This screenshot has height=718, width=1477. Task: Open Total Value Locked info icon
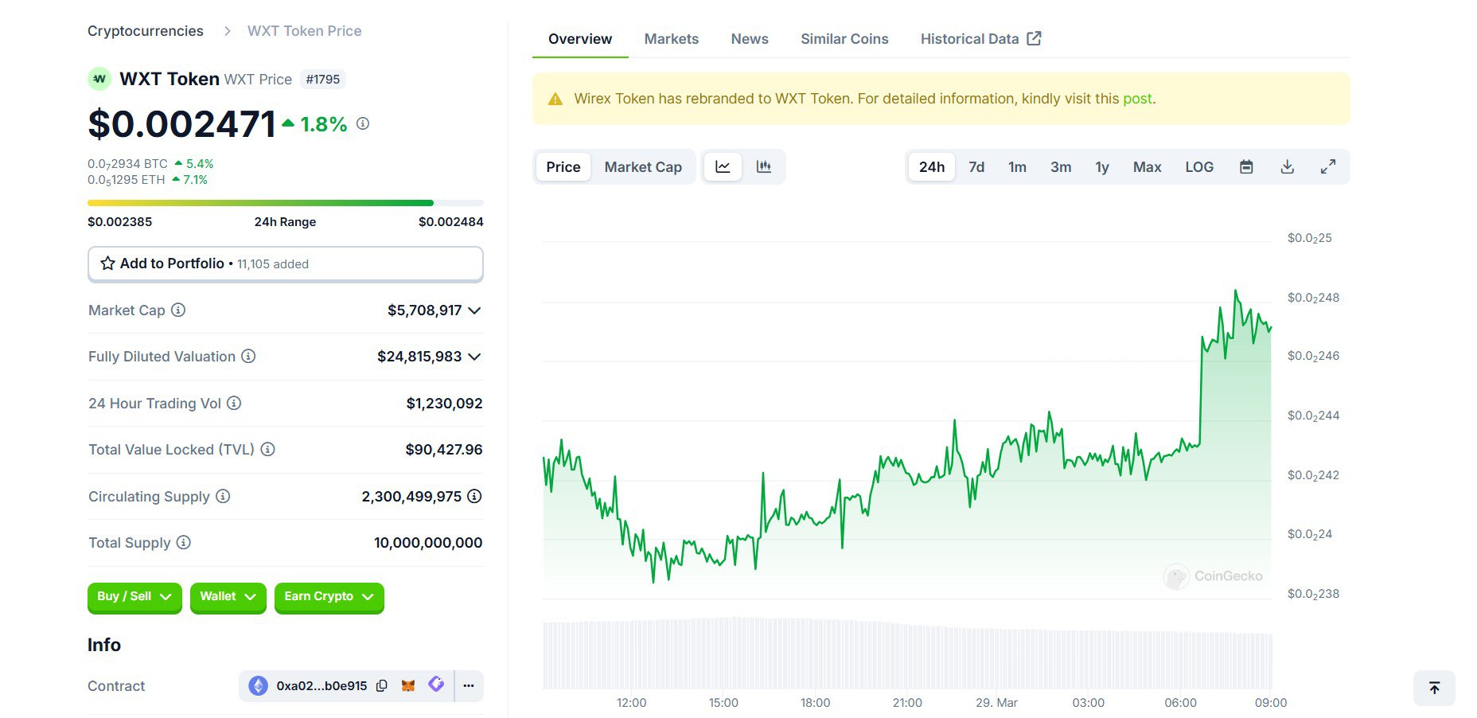268,449
